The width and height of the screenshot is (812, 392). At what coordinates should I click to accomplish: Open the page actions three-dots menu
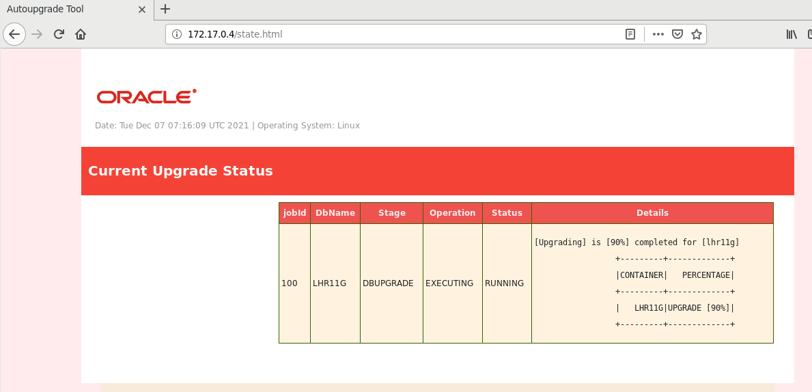pyautogui.click(x=658, y=34)
